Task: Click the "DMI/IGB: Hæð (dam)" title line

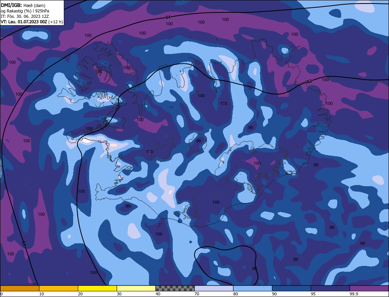Action: point(23,5)
